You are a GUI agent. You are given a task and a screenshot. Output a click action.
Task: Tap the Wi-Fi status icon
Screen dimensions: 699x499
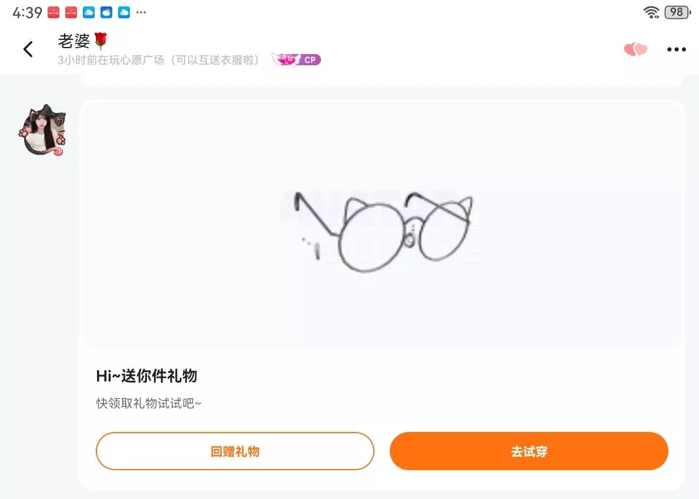(x=651, y=12)
